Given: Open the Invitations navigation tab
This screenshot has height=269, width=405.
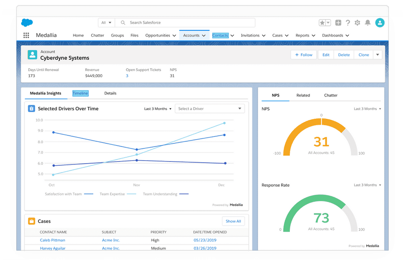Looking at the screenshot, I should (x=250, y=35).
